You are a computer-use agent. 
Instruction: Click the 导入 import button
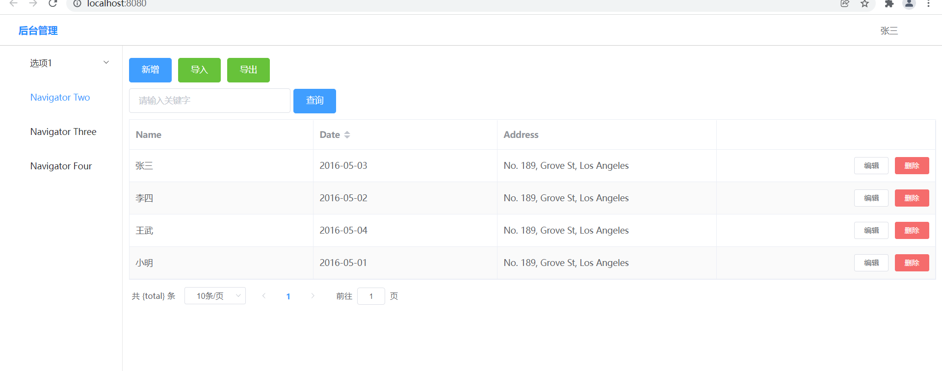click(199, 70)
